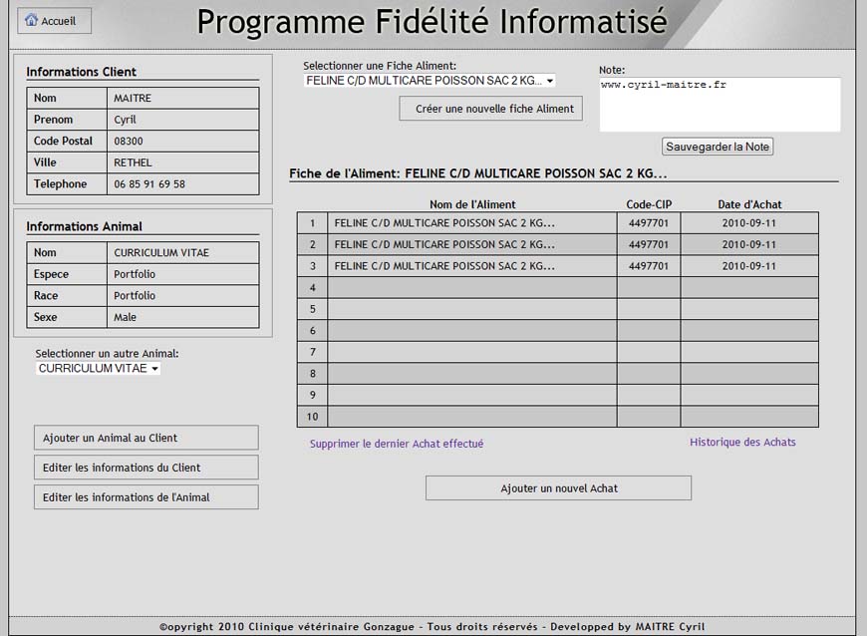The image size is (867, 636).
Task: Click 'Telephone' label in client table
Action: tap(60, 184)
